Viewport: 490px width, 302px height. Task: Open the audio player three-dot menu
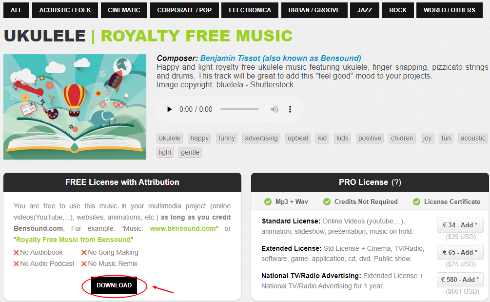[290, 109]
